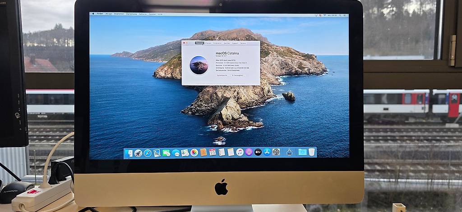The width and height of the screenshot is (462, 212).
Task: Close the About This Mac window
Action: click(184, 43)
